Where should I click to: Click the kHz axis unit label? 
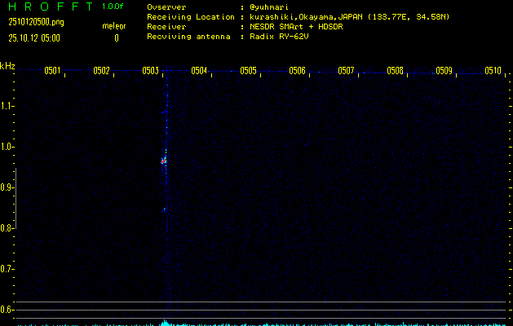7,66
